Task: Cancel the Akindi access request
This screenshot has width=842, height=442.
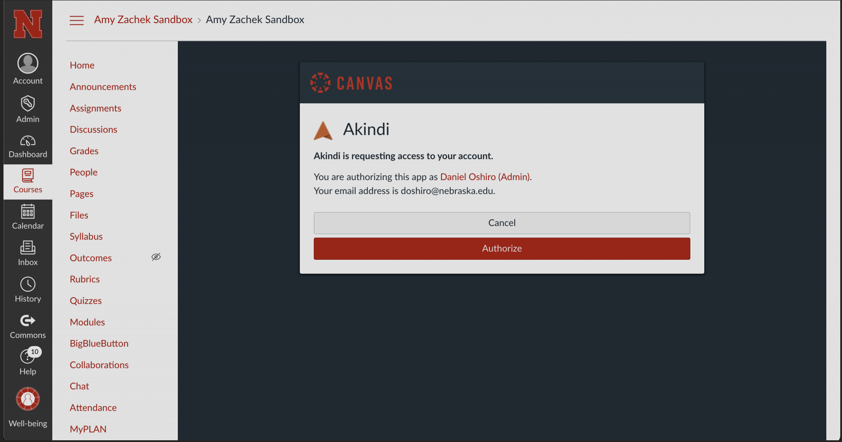Action: coord(502,223)
